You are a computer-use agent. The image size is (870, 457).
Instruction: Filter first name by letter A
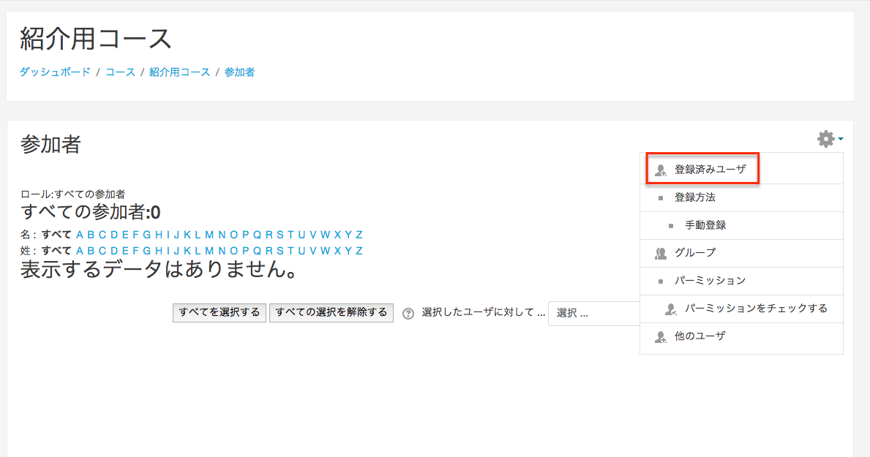tap(80, 235)
